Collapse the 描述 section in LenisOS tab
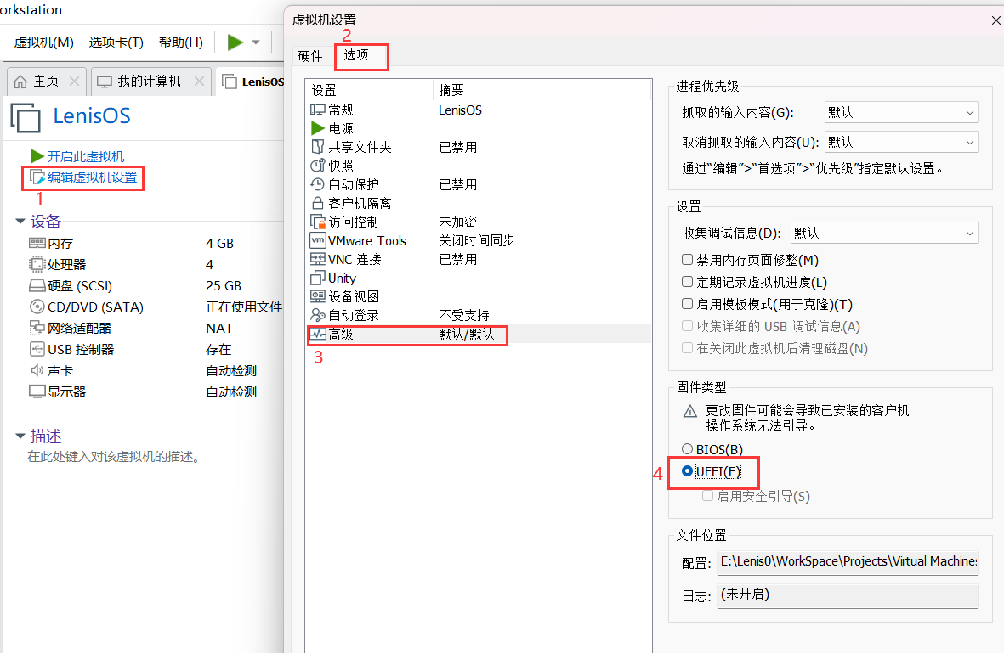Image resolution: width=1004 pixels, height=653 pixels. point(20,436)
